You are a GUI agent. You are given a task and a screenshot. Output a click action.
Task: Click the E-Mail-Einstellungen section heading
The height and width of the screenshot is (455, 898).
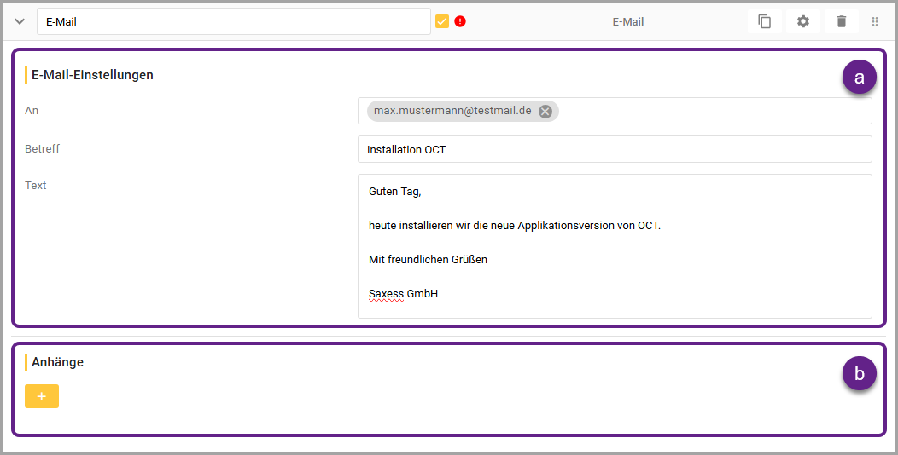tap(92, 75)
